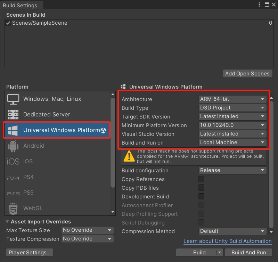This screenshot has width=278, height=262.
Task: Open the Build Type dropdown
Action: [232, 108]
